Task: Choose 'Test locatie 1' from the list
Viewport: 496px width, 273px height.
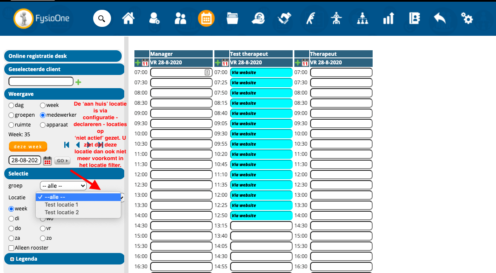Action: coord(62,204)
